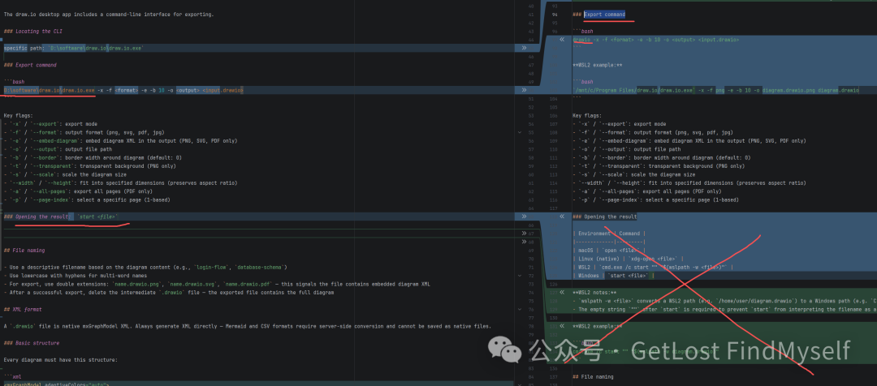Click '| Environment | Command |' table header row
Viewport: 877px width, 386px height.
tap(609, 233)
